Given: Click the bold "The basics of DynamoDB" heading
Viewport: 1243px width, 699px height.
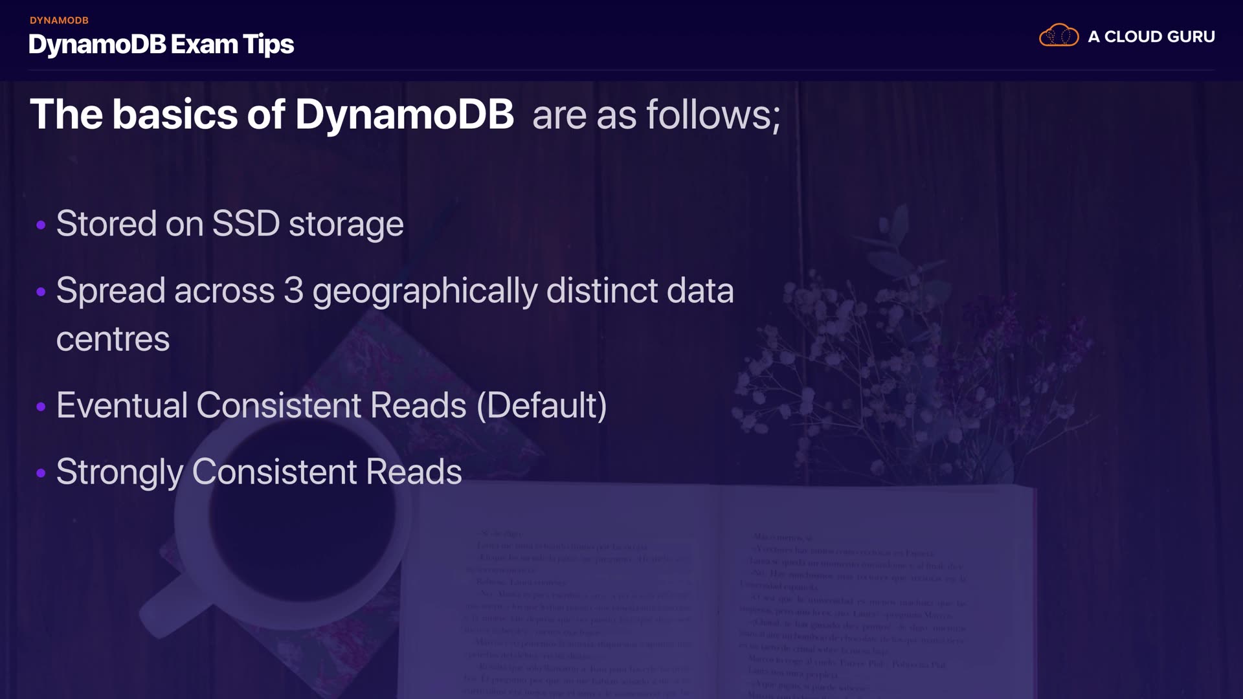Looking at the screenshot, I should tap(272, 115).
